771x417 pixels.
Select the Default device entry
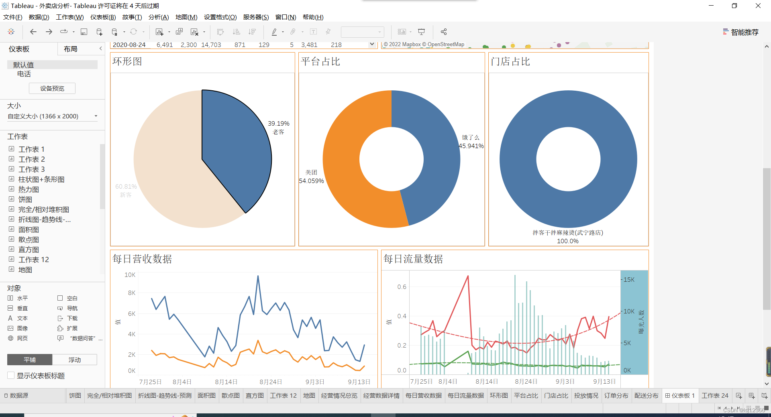pos(52,65)
